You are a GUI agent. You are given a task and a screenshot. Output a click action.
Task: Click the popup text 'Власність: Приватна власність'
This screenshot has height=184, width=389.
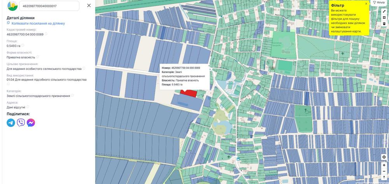click(x=180, y=80)
